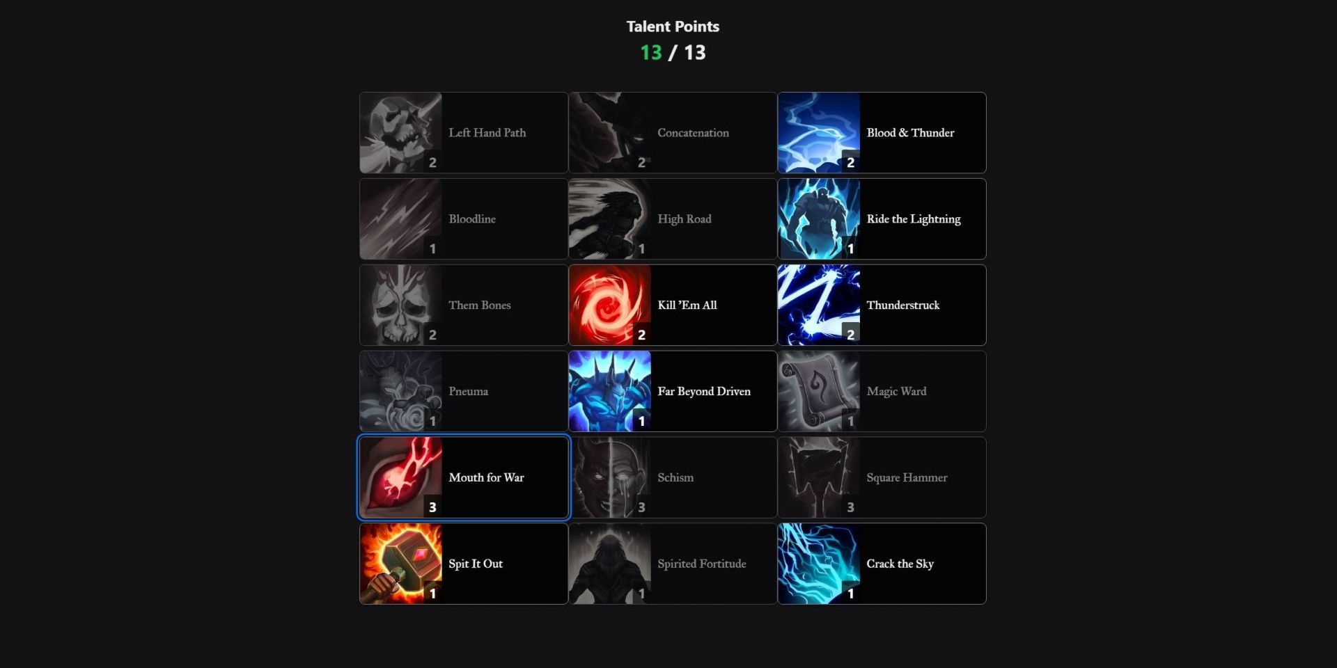Select the Concatenation talent label

693,133
